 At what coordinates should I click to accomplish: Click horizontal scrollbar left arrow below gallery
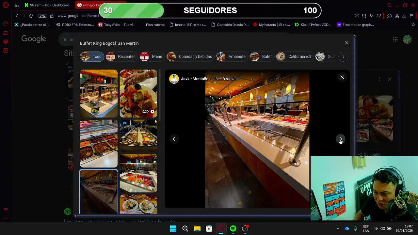(x=75, y=215)
